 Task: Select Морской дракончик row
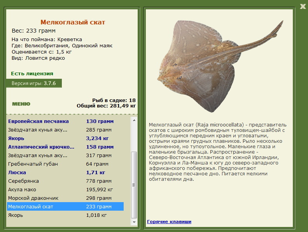(x=65, y=198)
